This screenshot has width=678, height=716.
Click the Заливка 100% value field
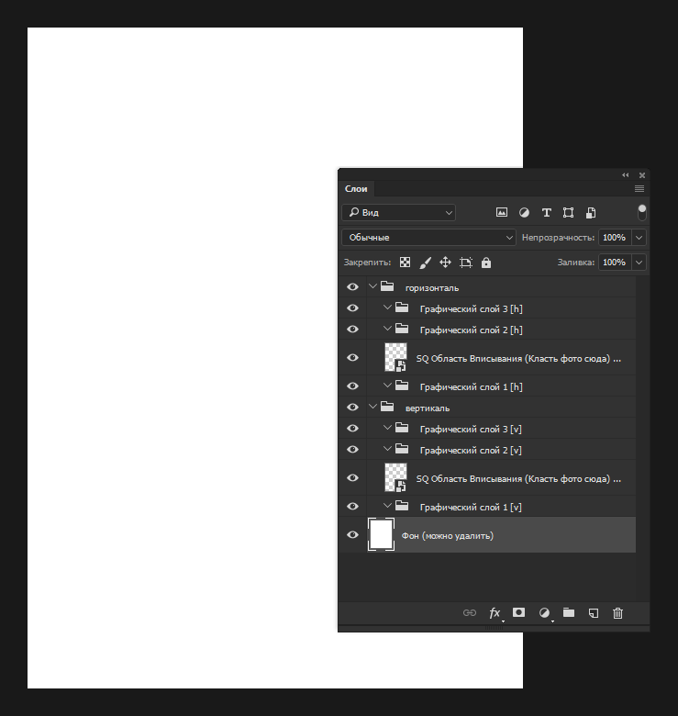click(615, 263)
